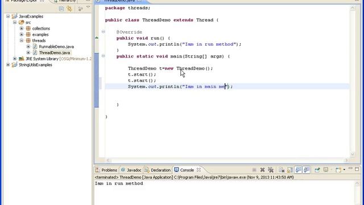Select the examples package
The width and height of the screenshot is (364, 205).
click(40, 34)
